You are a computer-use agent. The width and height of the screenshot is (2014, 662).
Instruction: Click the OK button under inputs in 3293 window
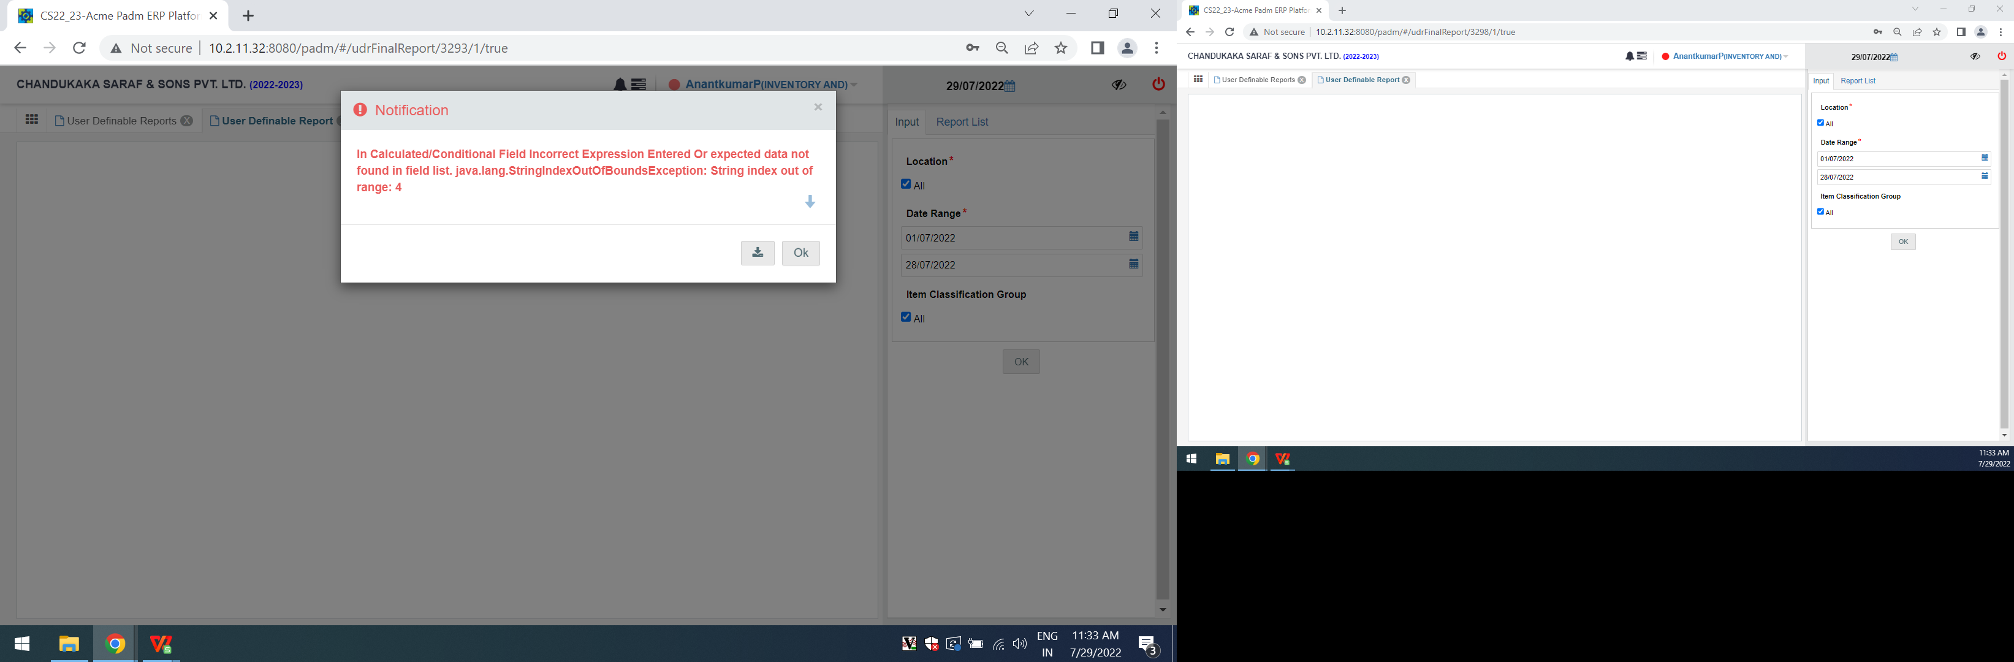1021,362
